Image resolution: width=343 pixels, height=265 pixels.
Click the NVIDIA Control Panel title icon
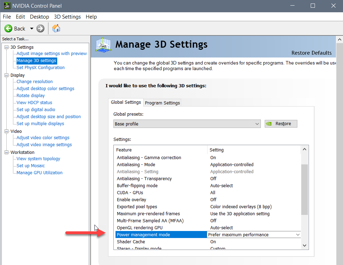(x=7, y=6)
